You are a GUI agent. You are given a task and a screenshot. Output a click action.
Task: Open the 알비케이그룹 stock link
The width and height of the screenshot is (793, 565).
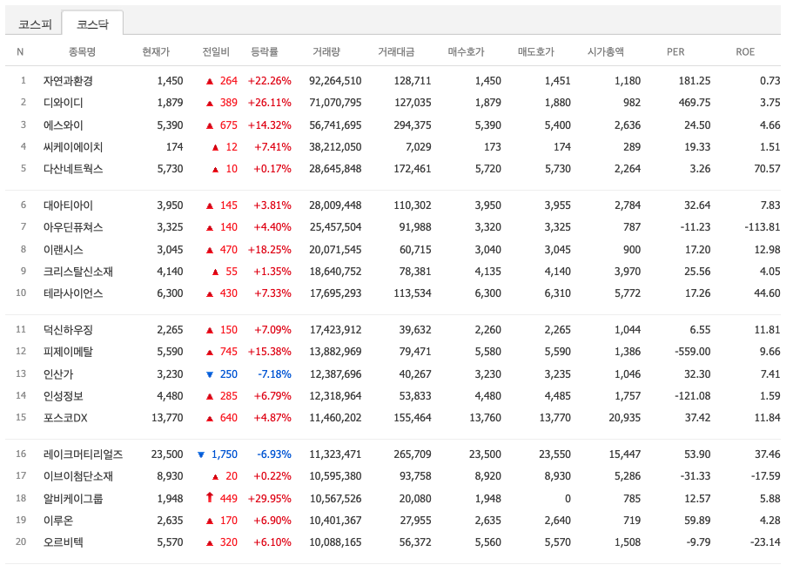tap(73, 498)
